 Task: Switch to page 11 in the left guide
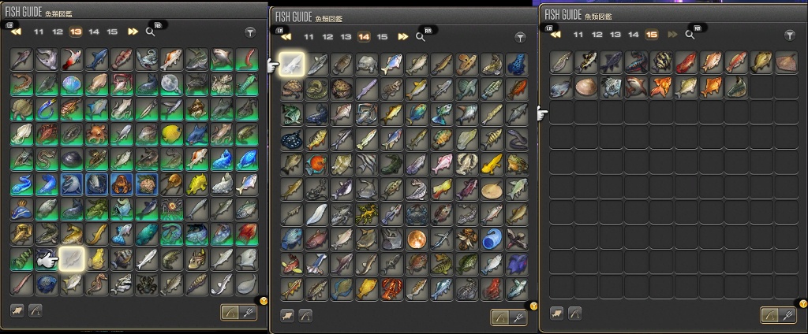[39, 32]
